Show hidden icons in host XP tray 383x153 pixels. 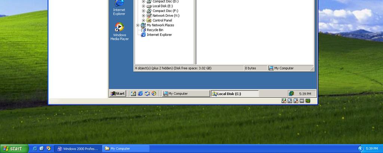361,149
